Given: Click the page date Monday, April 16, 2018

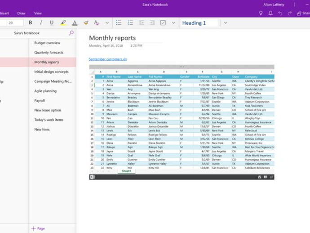Looking at the screenshot, I should coord(106,46).
